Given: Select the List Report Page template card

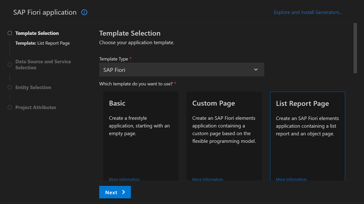Looking at the screenshot, I should point(308,136).
